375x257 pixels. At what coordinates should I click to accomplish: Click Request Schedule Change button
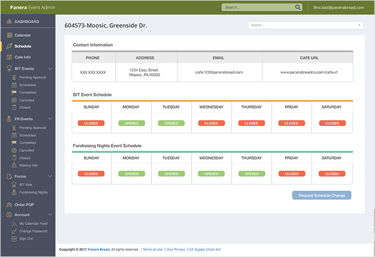tap(322, 195)
